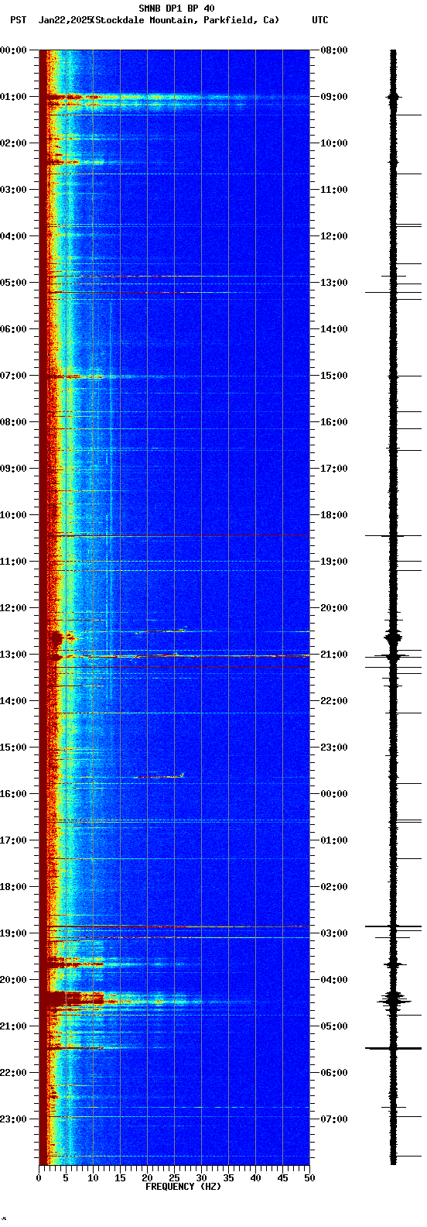
Task: Click the 10 Hz frequency tick label
Action: coord(93,1178)
